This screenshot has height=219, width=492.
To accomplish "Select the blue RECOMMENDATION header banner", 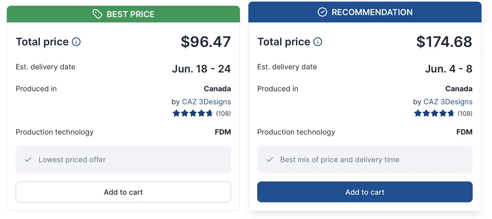I will click(x=365, y=12).
